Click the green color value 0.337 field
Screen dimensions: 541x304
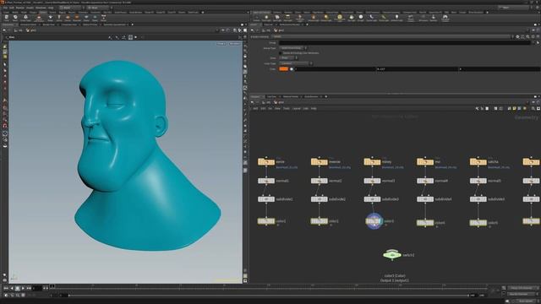coord(417,69)
